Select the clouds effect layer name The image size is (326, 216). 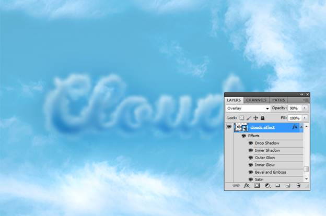point(263,127)
